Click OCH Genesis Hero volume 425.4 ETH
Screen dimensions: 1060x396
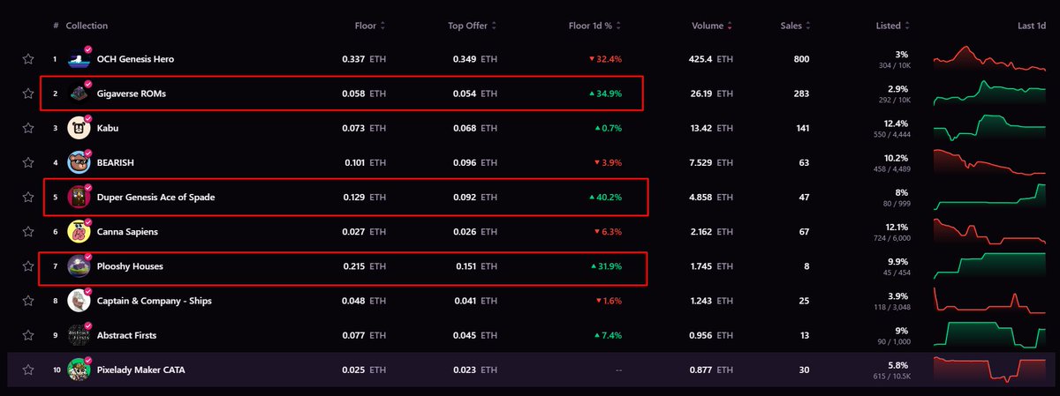point(712,59)
